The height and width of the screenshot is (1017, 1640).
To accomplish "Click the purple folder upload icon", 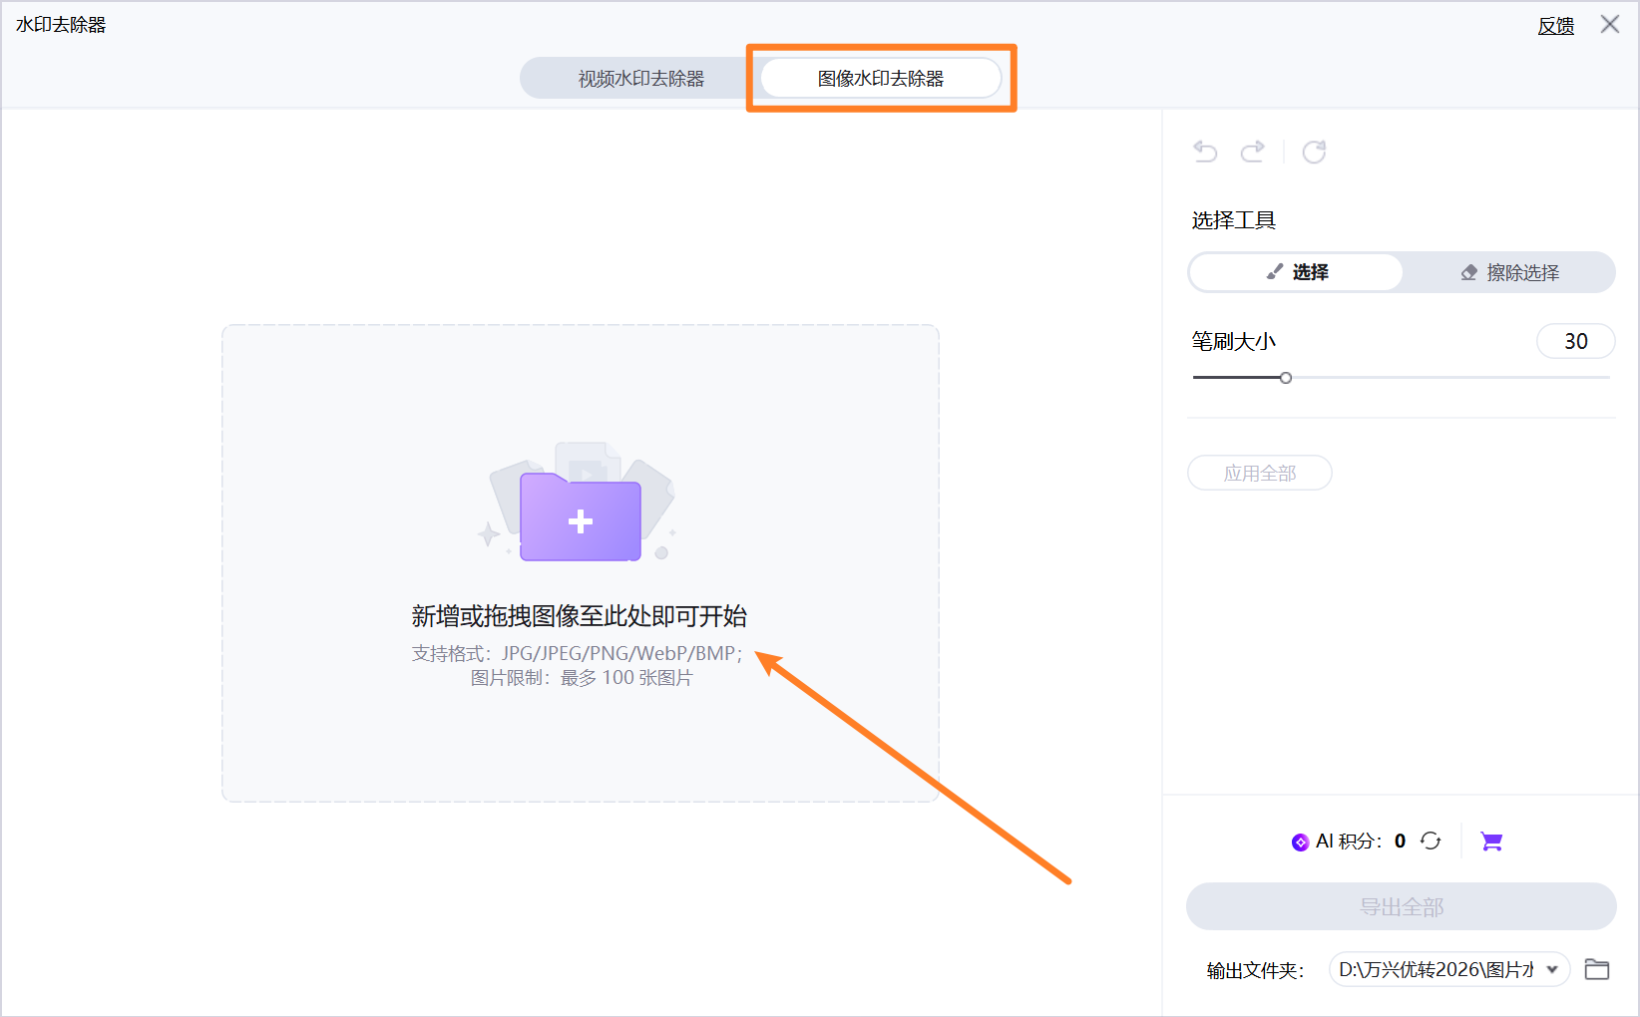I will tap(580, 517).
